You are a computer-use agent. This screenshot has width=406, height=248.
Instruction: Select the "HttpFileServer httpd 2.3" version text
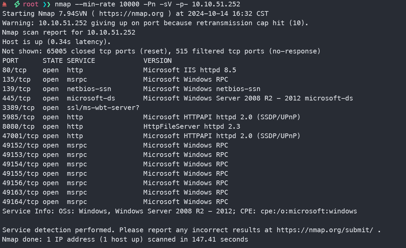192,127
